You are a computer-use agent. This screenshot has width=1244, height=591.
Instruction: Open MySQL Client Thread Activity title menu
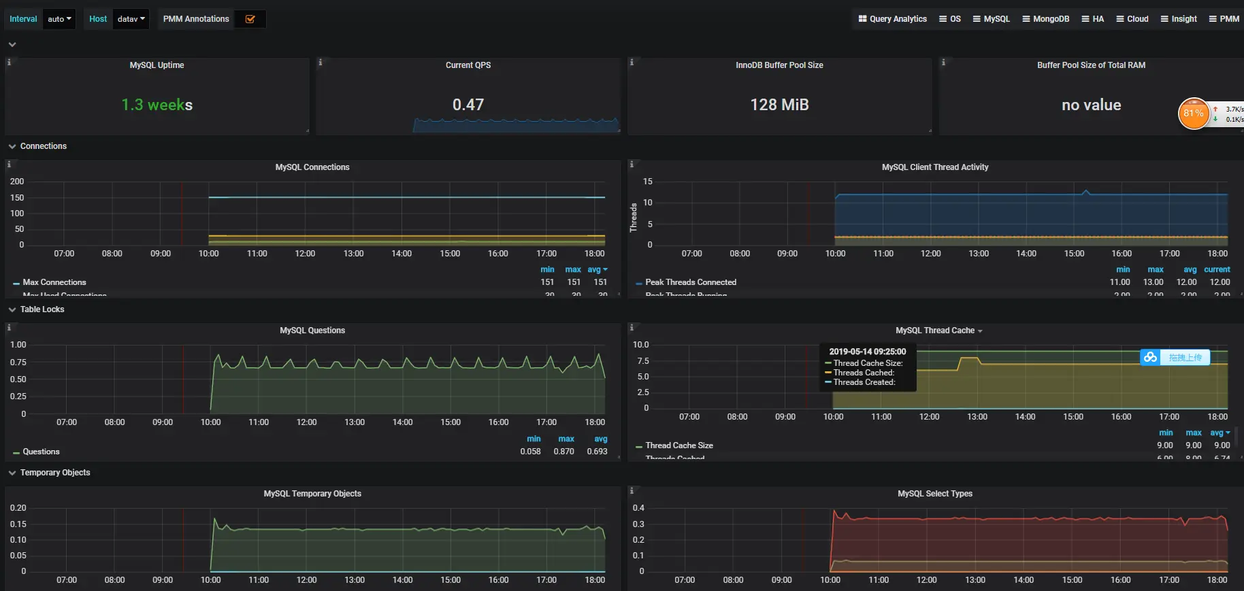click(935, 167)
